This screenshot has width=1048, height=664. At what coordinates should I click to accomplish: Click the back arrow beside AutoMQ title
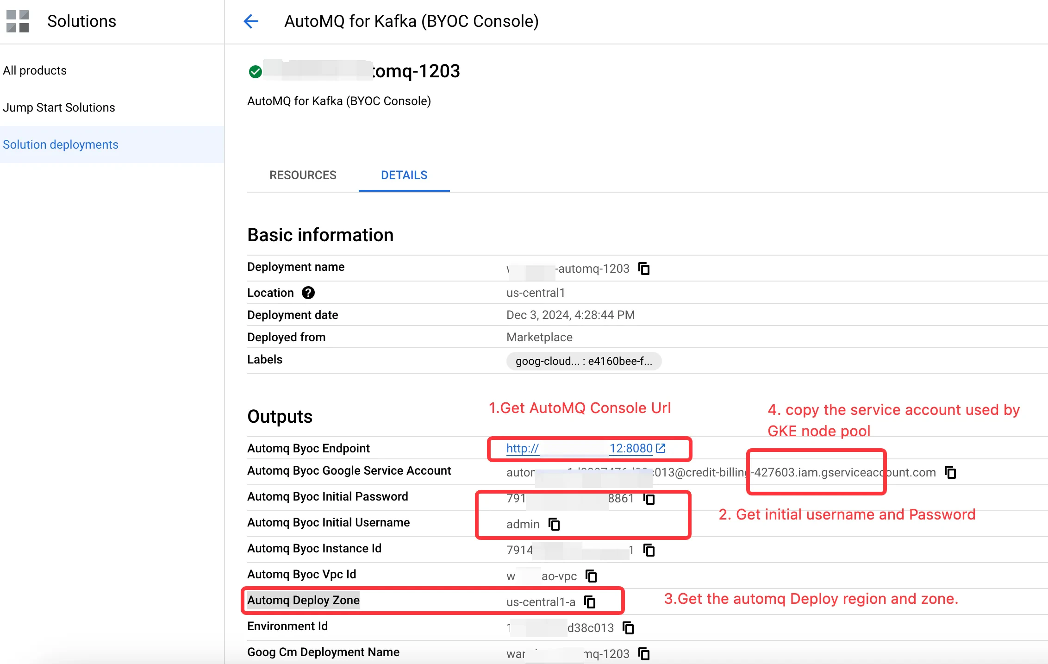[251, 21]
